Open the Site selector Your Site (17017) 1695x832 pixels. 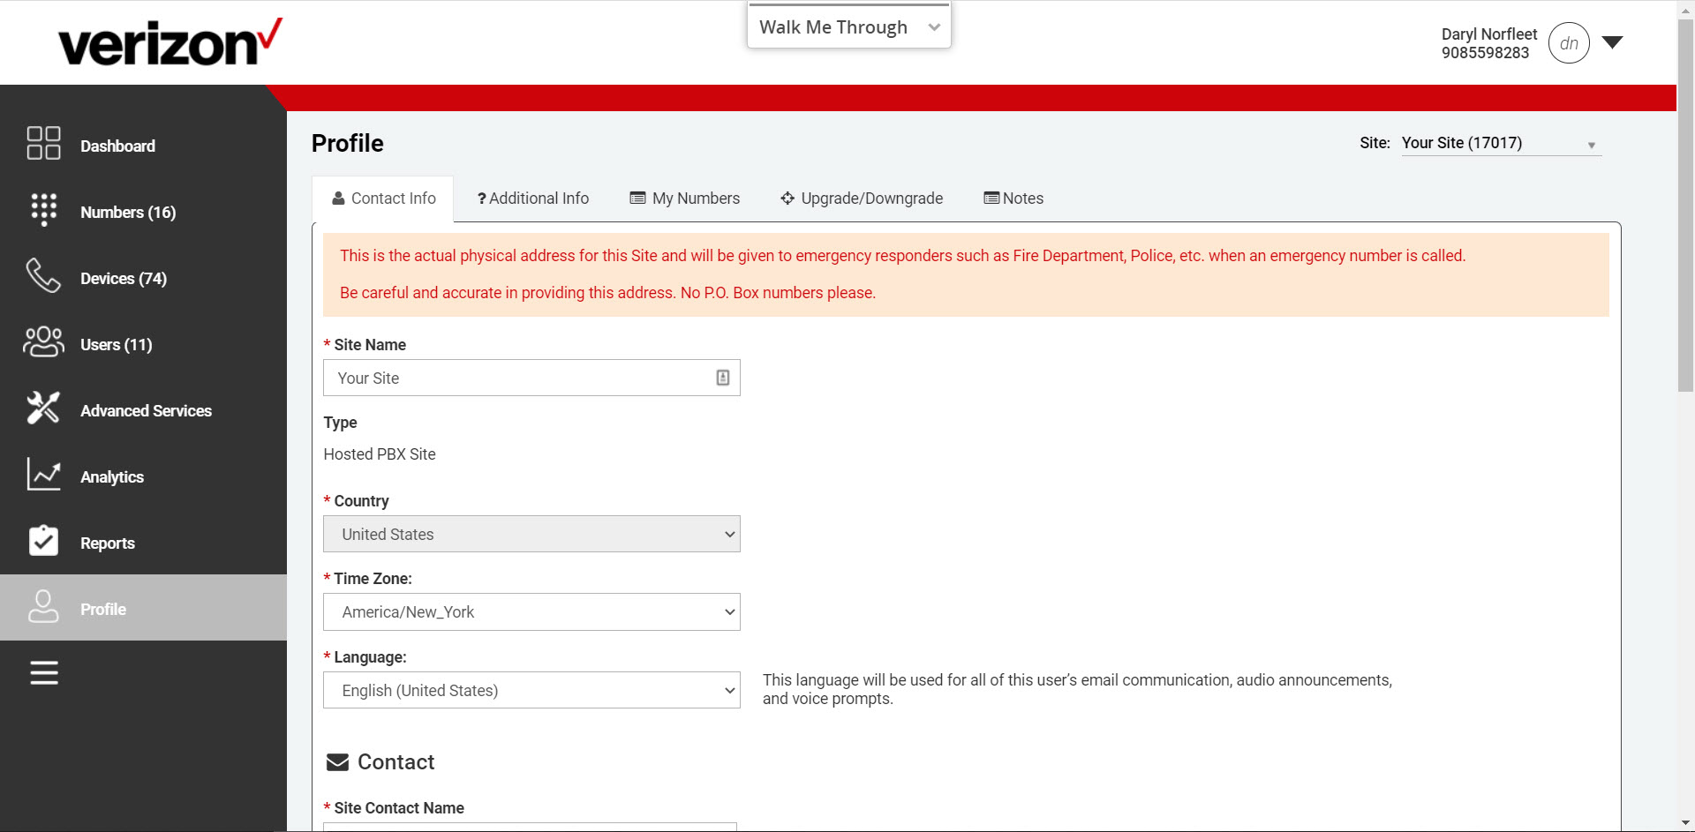[x=1501, y=143]
